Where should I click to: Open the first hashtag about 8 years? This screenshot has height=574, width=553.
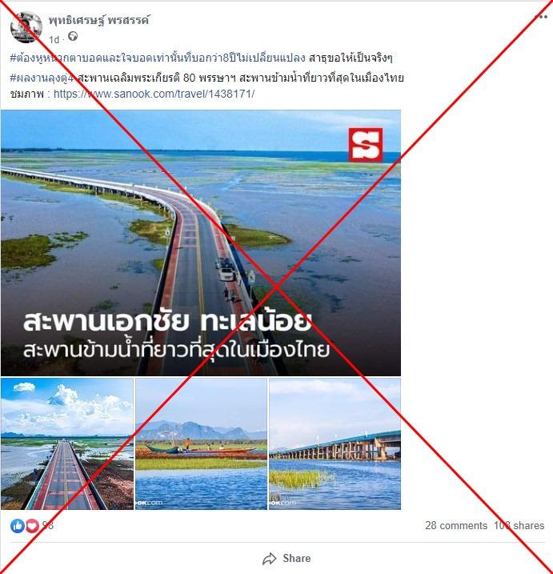pos(158,58)
